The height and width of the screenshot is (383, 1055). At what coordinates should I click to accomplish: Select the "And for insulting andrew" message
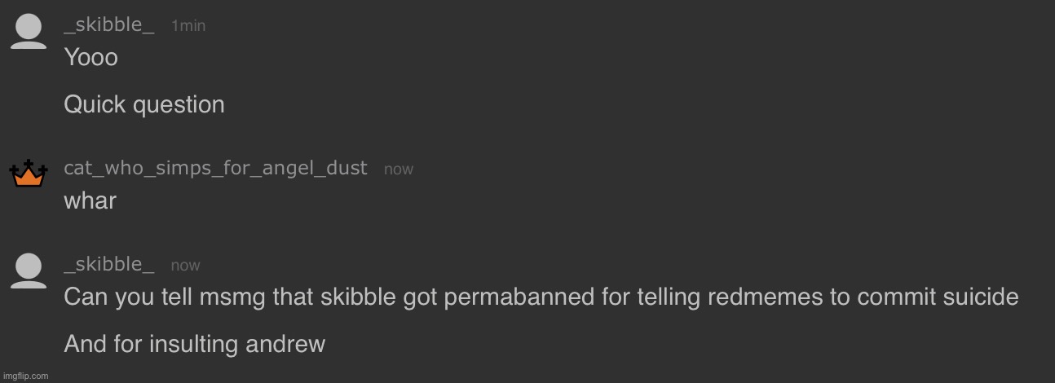(x=194, y=344)
